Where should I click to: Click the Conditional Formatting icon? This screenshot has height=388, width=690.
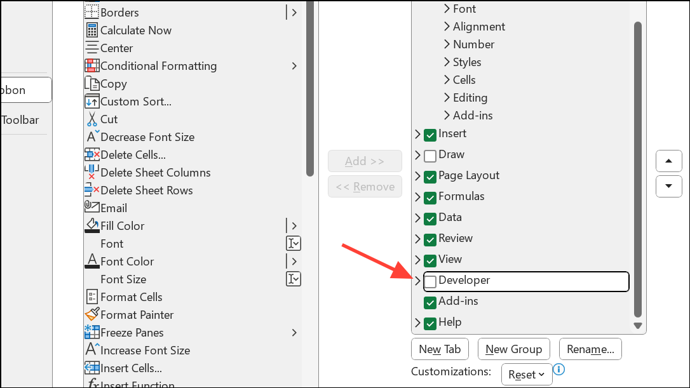point(91,65)
